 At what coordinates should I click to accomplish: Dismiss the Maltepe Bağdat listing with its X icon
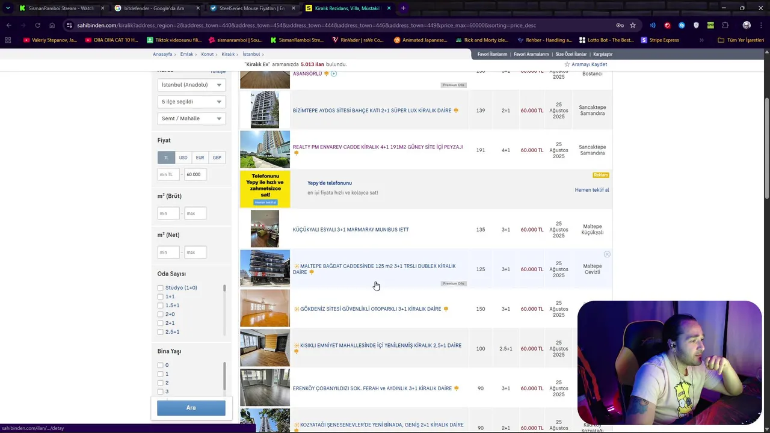click(x=607, y=254)
